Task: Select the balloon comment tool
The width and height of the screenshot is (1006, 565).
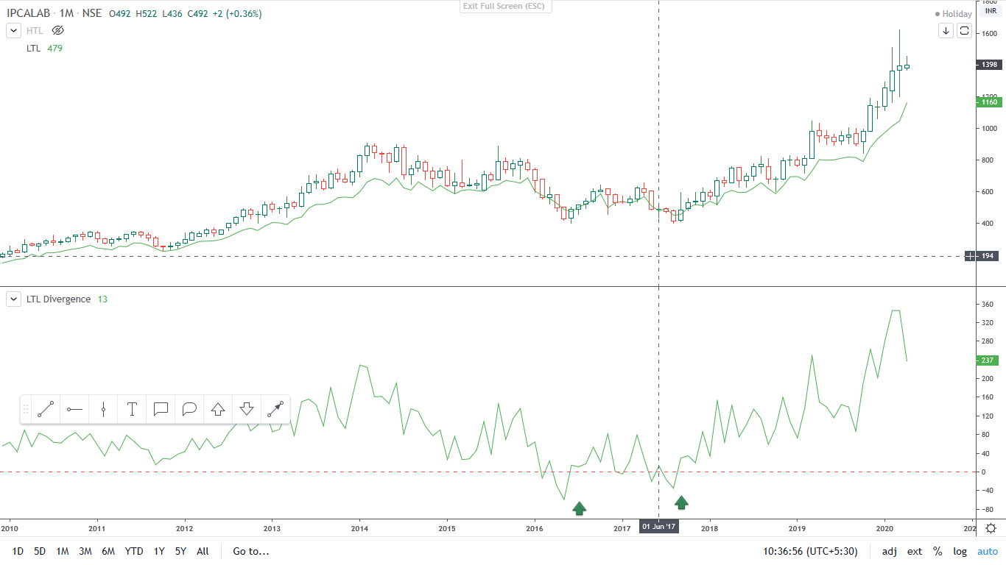Action: pos(189,409)
